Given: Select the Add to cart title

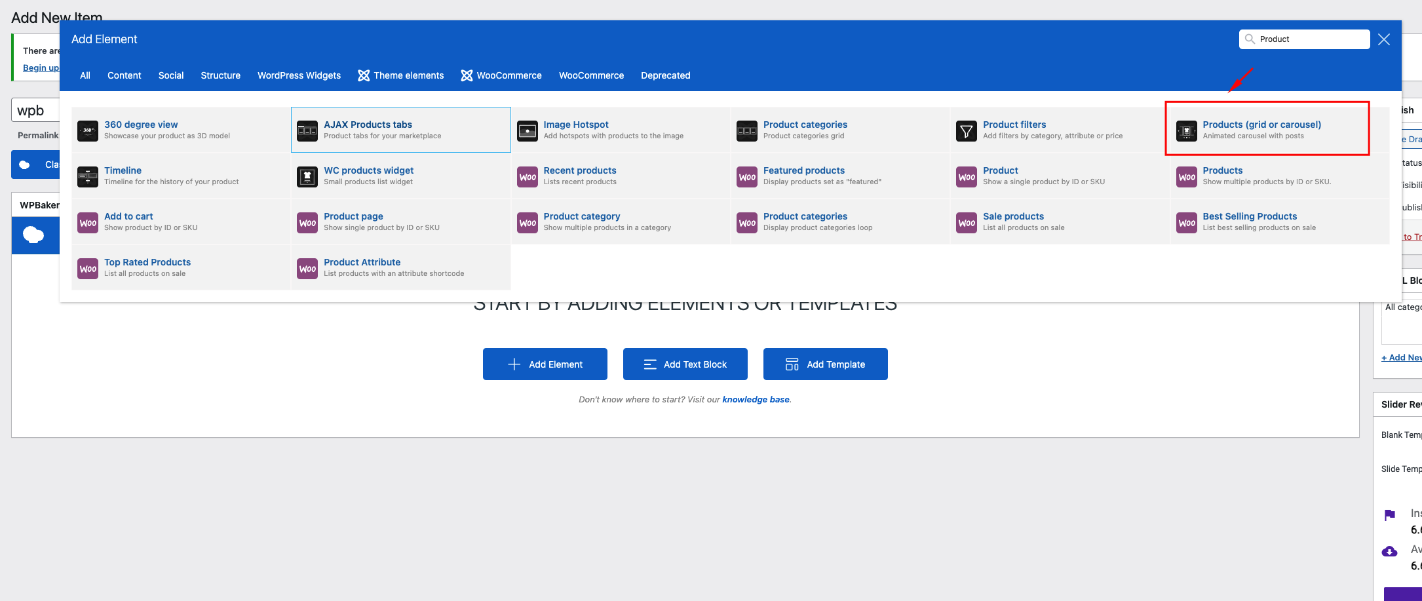Looking at the screenshot, I should coord(128,216).
